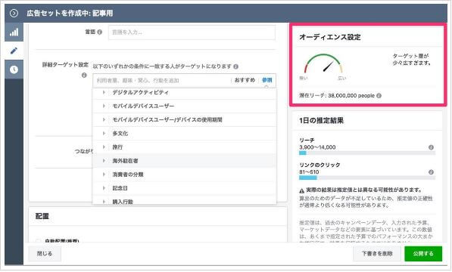Viewport: 452px width, 272px height.
Task: Open the clock history sidebar icon
Action: [x=14, y=70]
